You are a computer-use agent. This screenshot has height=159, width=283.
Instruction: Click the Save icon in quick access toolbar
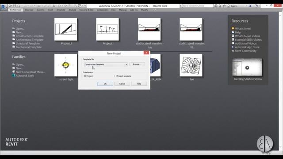pyautogui.click(x=15, y=6)
